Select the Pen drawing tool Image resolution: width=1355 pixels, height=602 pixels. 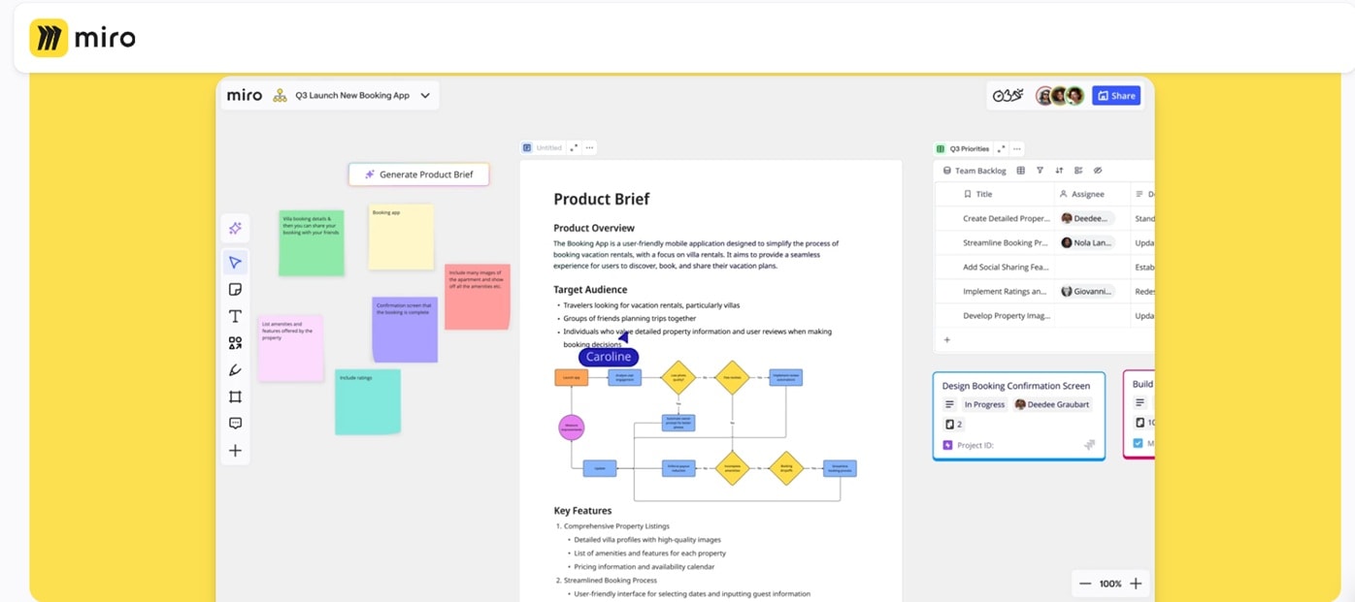235,369
